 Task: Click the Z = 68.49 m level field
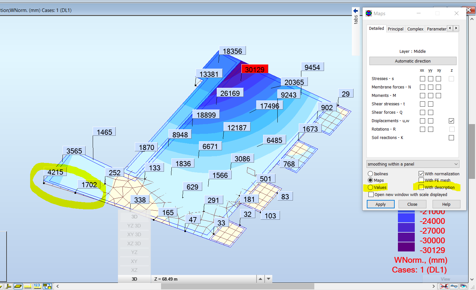tap(203, 279)
